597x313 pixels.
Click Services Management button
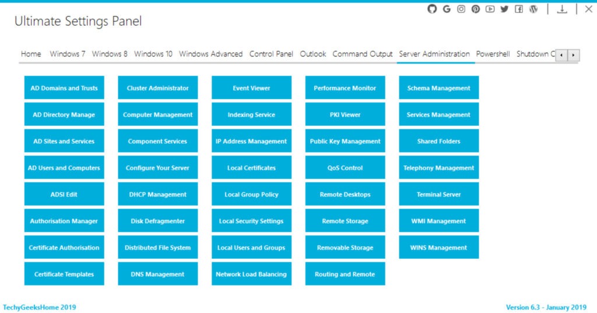438,114
